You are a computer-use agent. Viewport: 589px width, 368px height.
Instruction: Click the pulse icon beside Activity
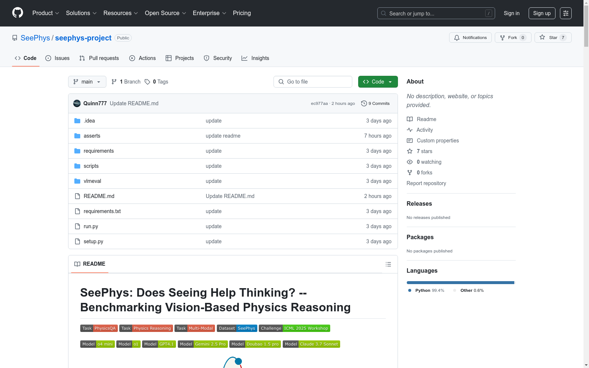[x=410, y=130]
